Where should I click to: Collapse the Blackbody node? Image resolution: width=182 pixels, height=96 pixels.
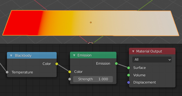pyautogui.click(x=11, y=56)
